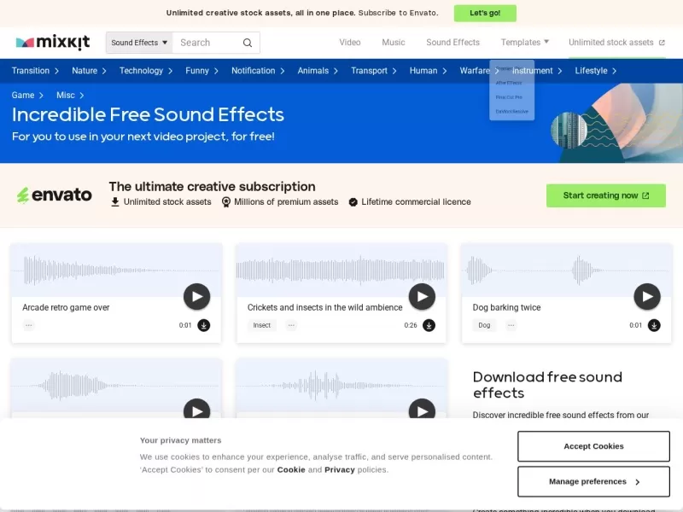683x512 pixels.
Task: Show more tags on Arcade retro card
Action: coord(28,325)
